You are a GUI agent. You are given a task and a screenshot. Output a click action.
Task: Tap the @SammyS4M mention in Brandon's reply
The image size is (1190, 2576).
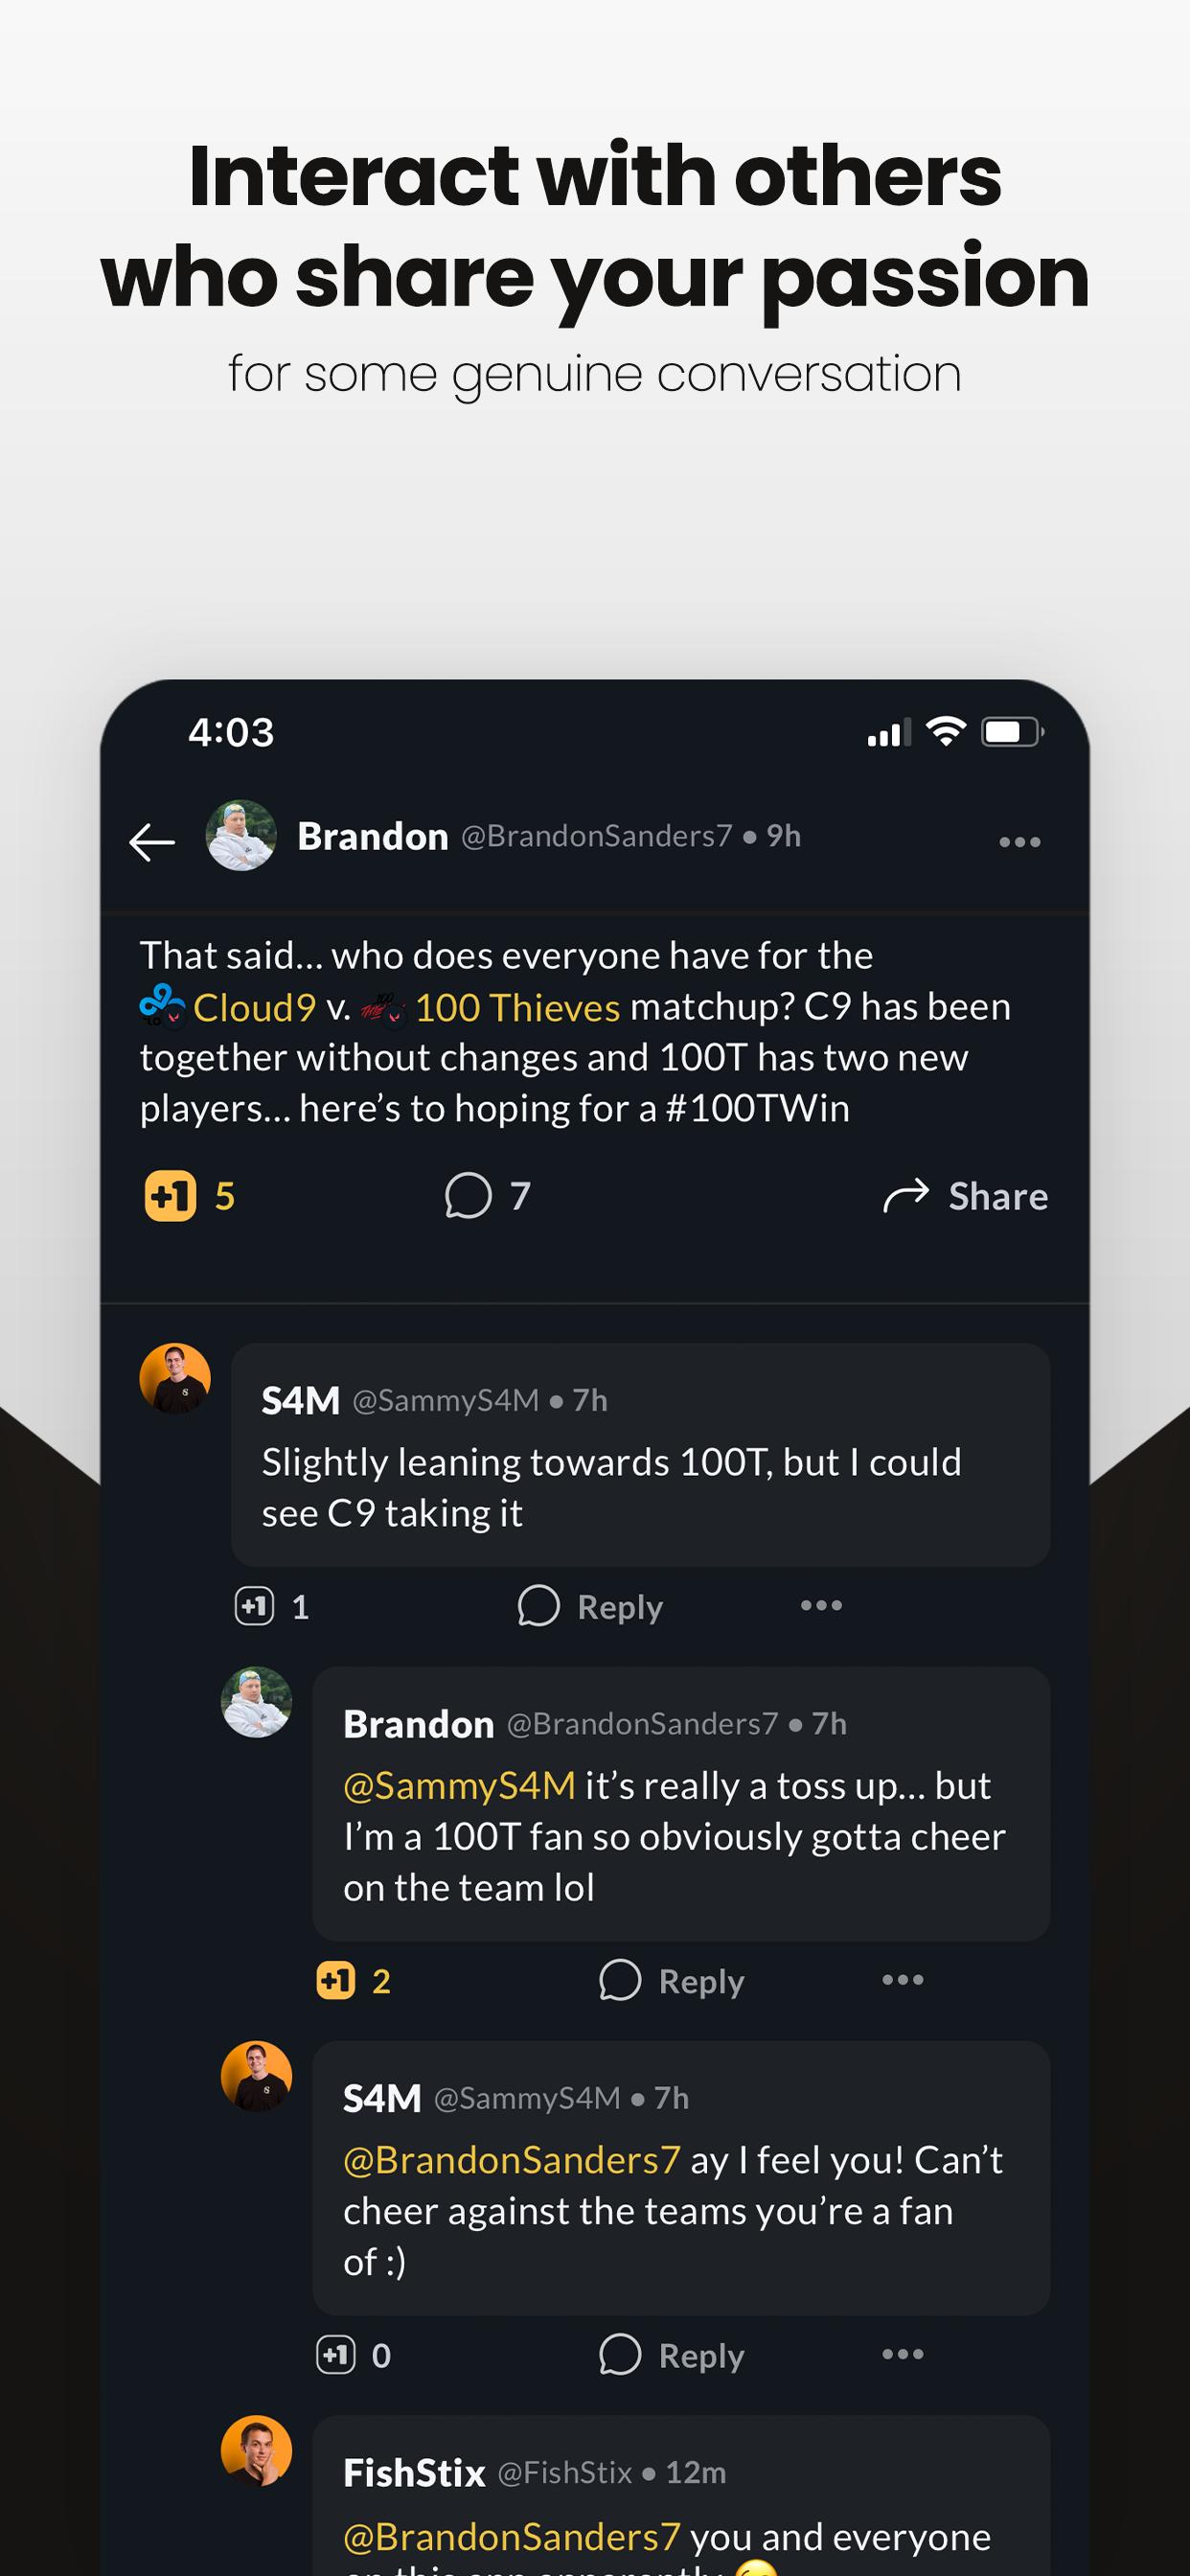tap(459, 1785)
